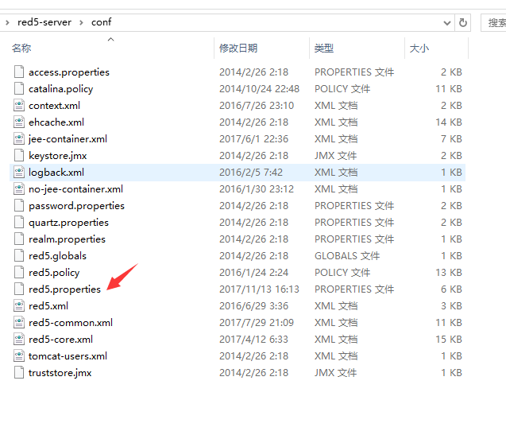Select the file name no-jee-container.xml

(x=75, y=189)
